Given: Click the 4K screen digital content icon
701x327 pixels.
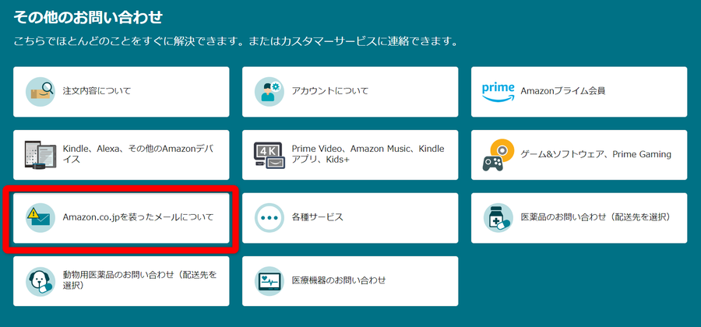Looking at the screenshot, I should 269,155.
